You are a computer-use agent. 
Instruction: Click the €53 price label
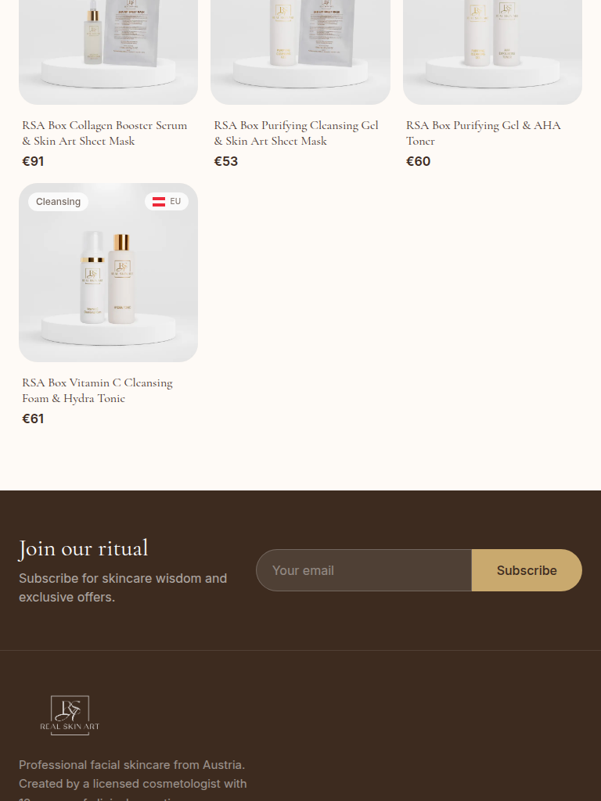226,161
